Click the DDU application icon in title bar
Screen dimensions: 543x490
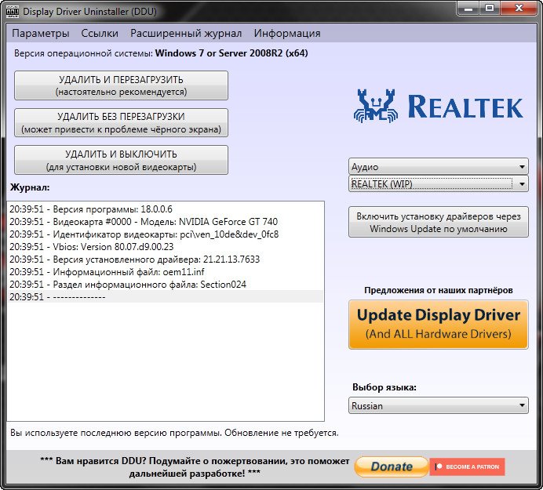coord(12,12)
